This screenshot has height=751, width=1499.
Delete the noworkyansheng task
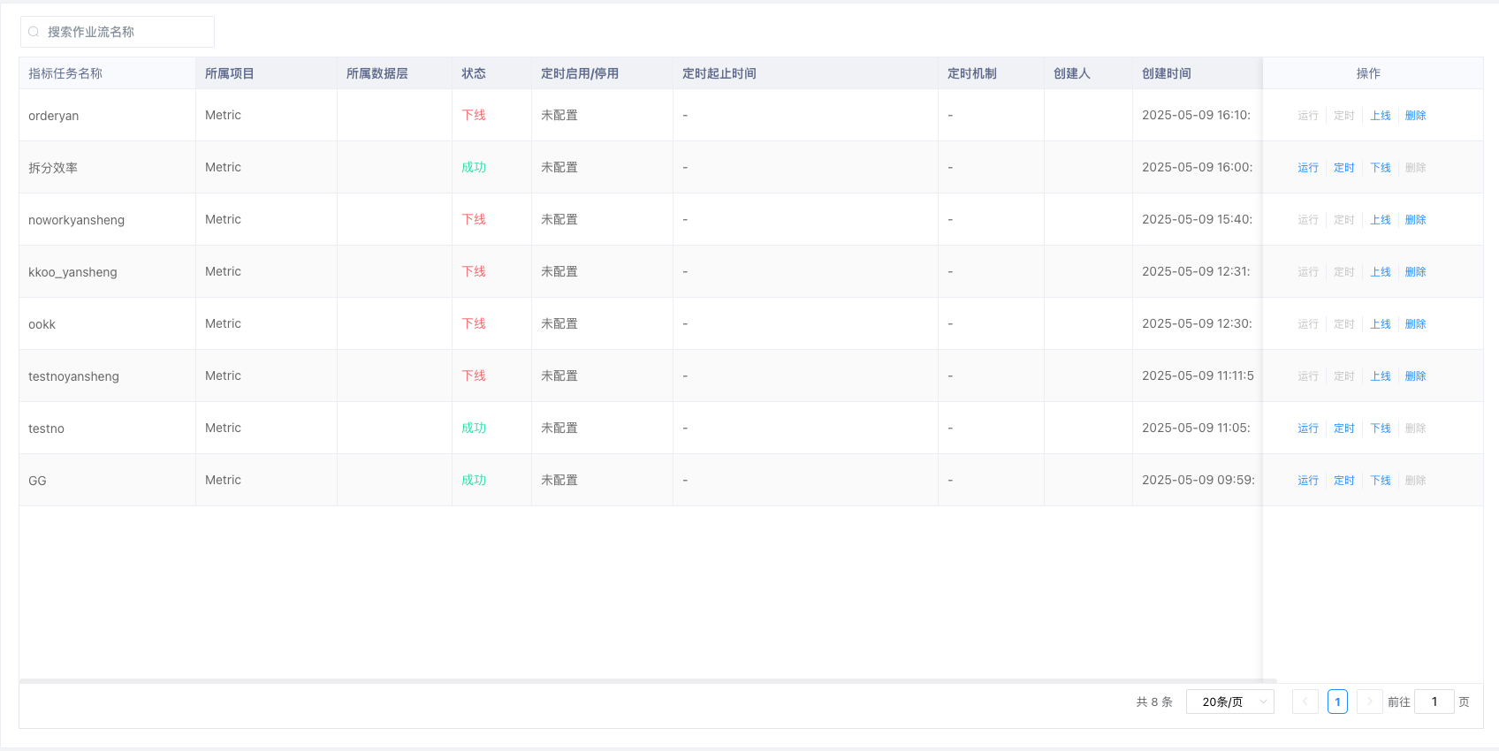(1416, 220)
